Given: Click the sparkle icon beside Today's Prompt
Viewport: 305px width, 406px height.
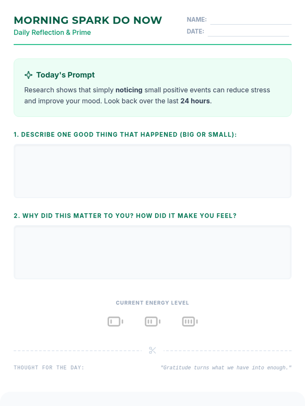Looking at the screenshot, I should [x=28, y=75].
